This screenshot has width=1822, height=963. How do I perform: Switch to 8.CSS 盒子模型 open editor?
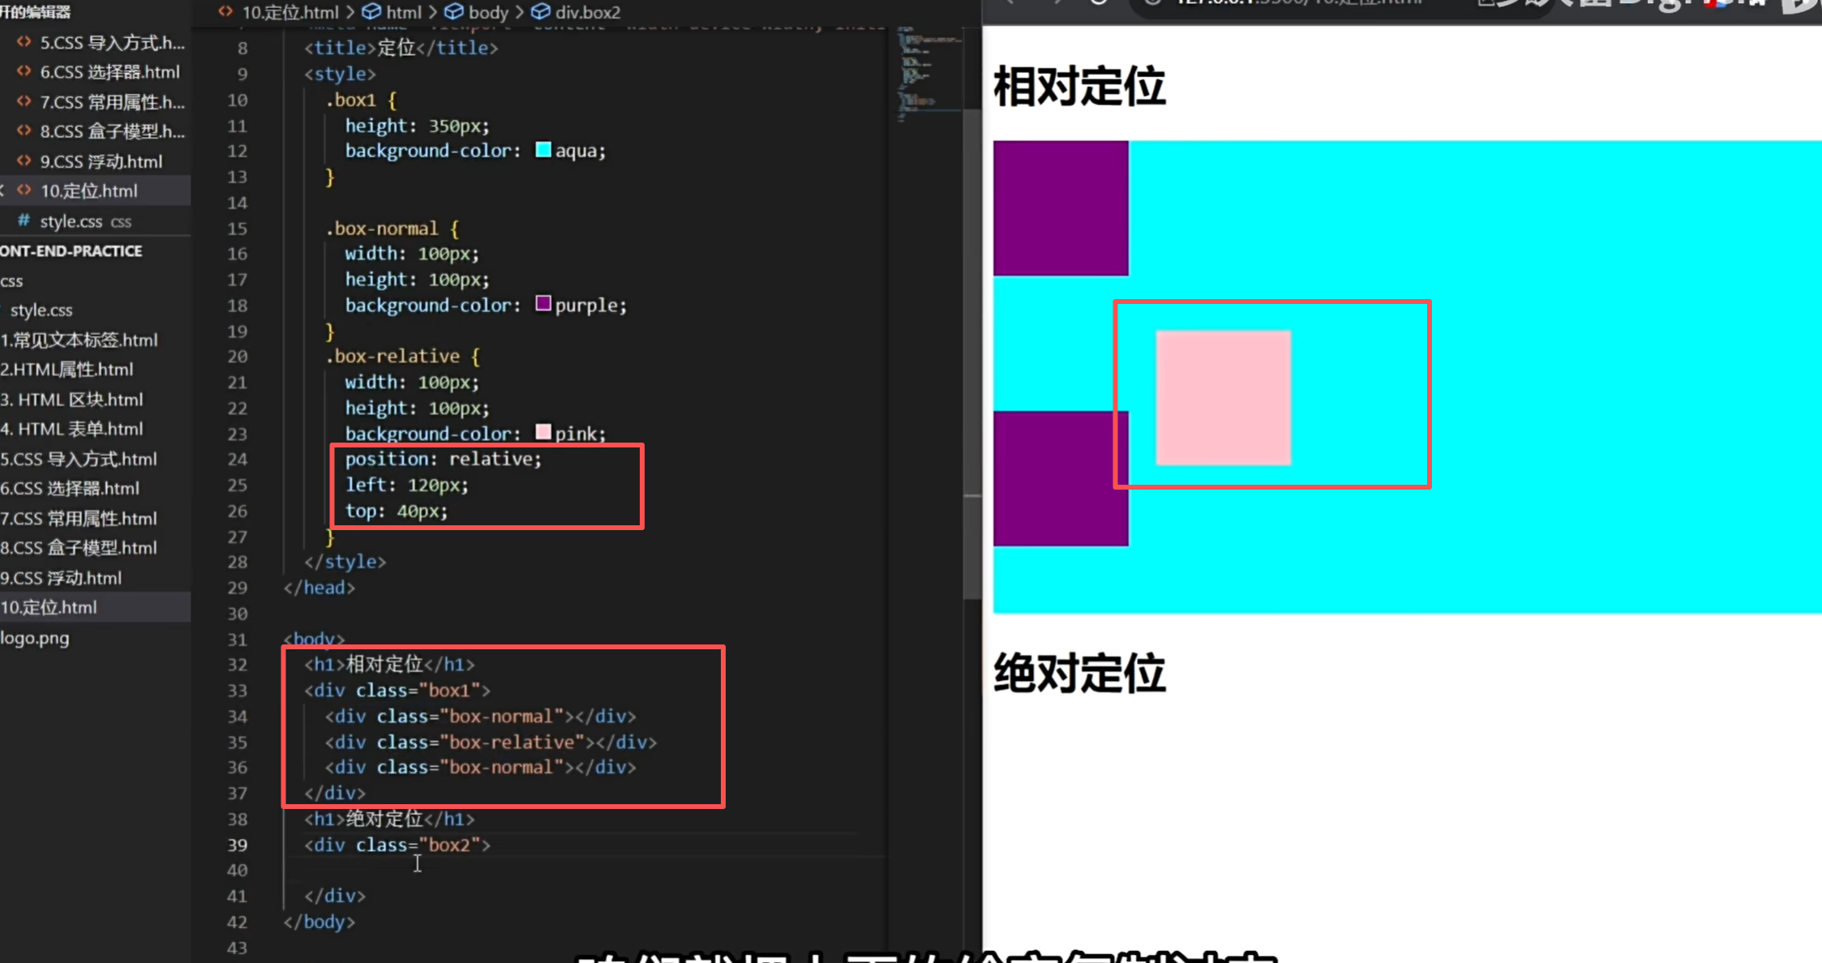[112, 131]
